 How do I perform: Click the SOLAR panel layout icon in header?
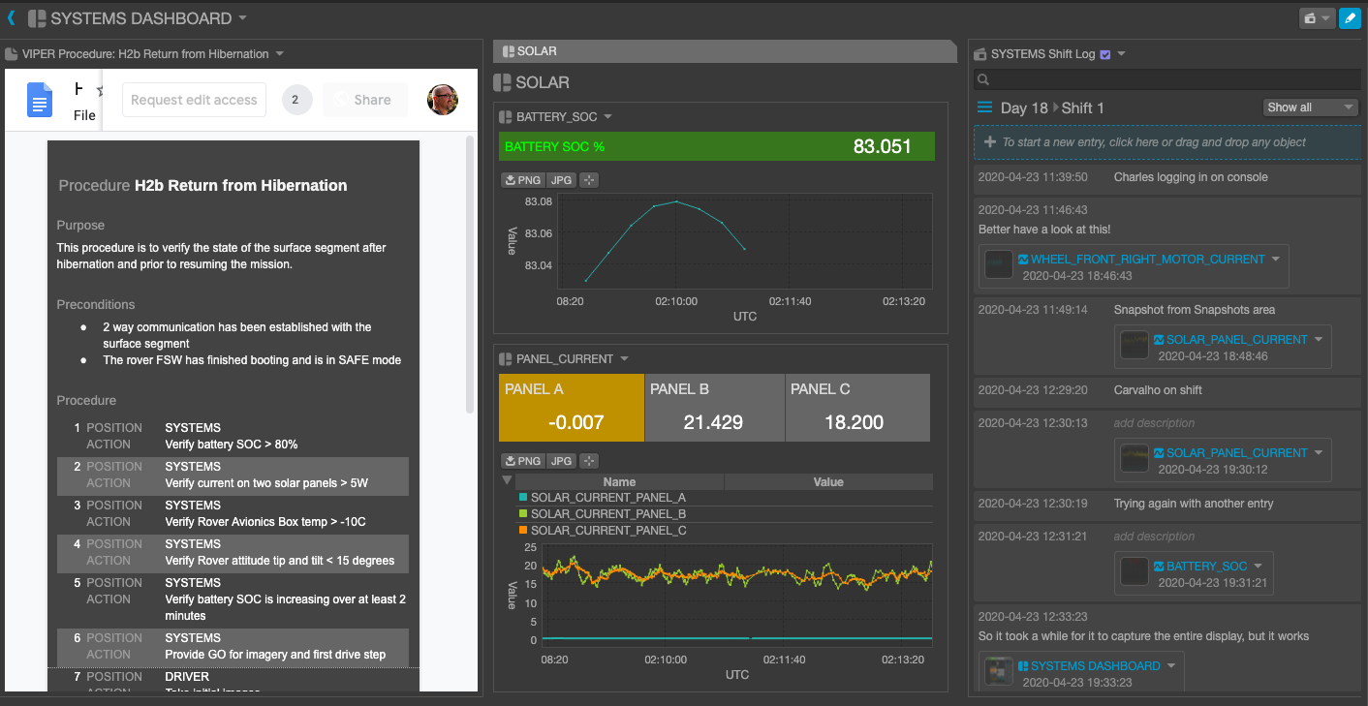click(504, 81)
